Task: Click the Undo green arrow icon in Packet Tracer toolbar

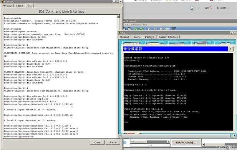Action: click(x=136, y=29)
